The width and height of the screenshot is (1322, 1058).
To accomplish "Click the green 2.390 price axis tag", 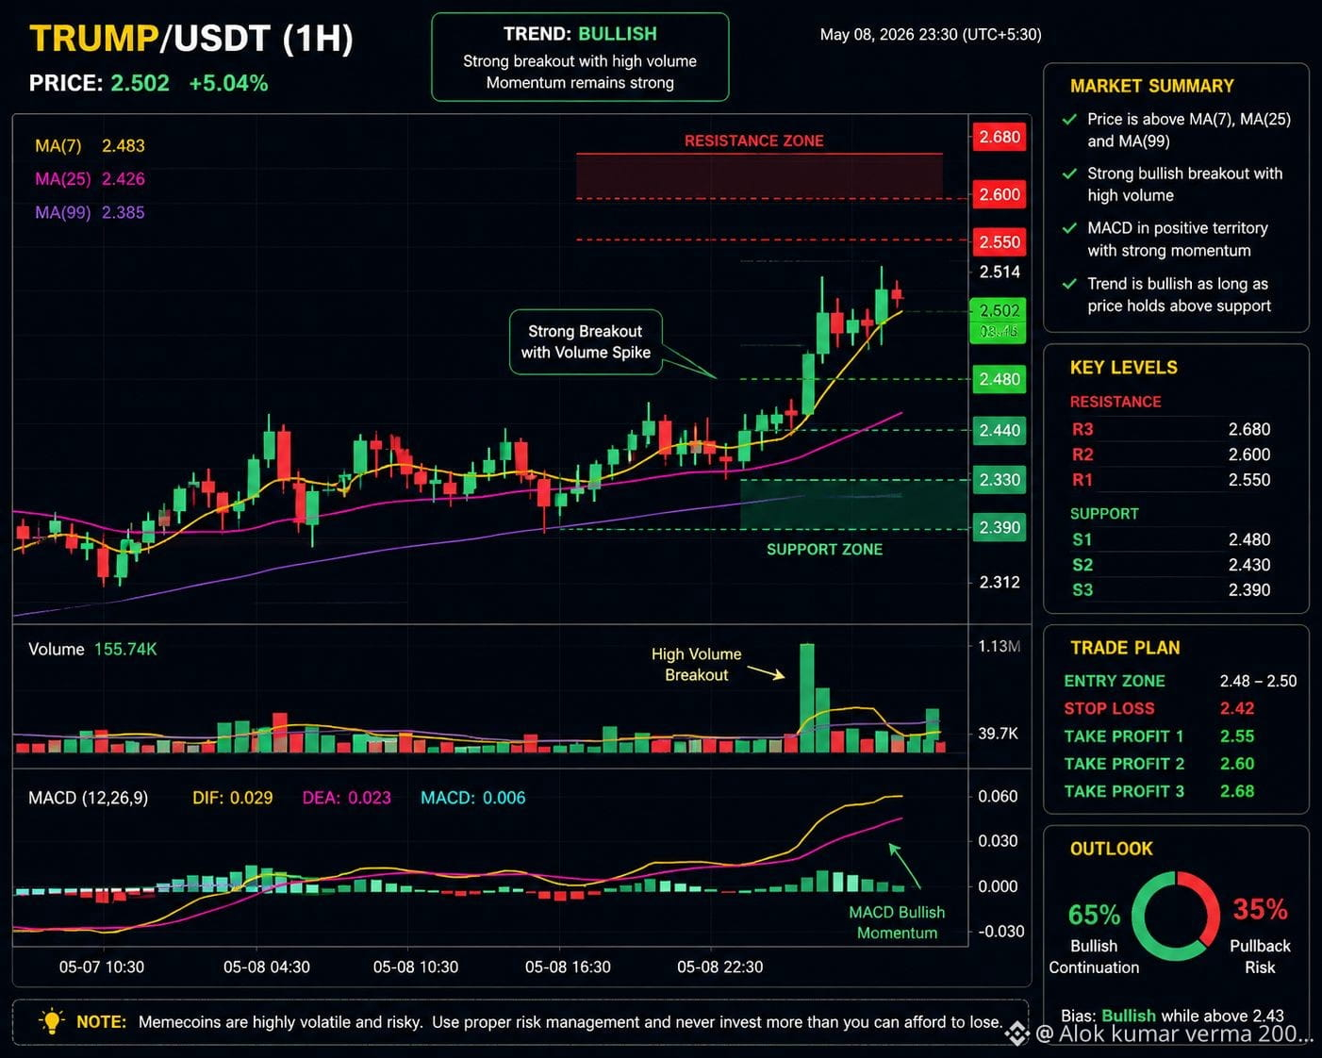I will 1000,528.
